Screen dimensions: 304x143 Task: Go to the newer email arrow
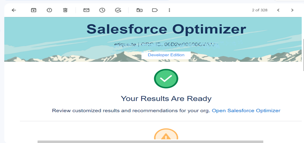(278, 10)
